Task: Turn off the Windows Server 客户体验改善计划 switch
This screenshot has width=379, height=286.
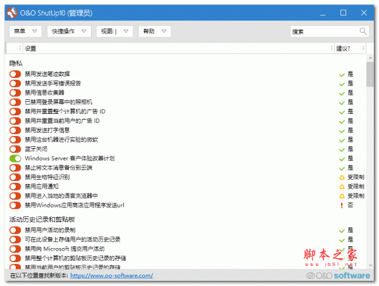Action: [x=15, y=158]
